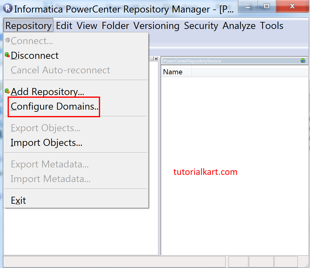
Task: Select Import Objects... menu entry
Action: click(x=76, y=143)
